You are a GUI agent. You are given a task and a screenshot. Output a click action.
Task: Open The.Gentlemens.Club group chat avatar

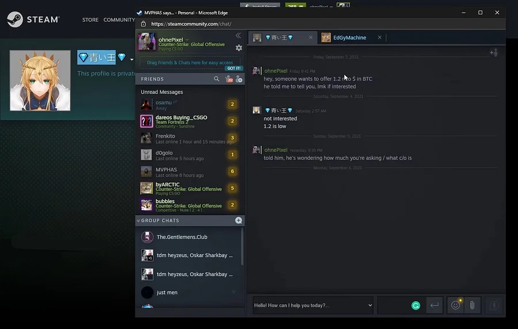tap(147, 237)
